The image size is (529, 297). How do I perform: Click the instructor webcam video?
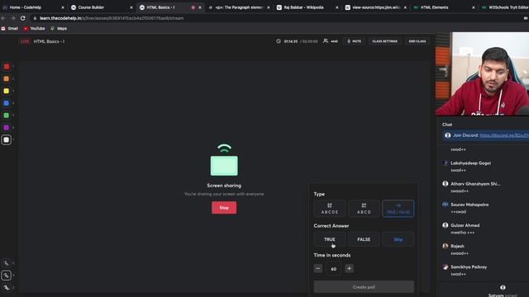pyautogui.click(x=483, y=74)
